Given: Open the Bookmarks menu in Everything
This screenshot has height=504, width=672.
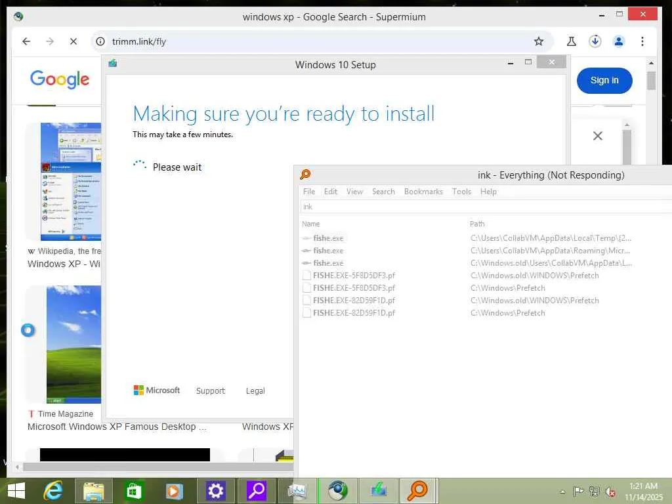Looking at the screenshot, I should coord(423,192).
